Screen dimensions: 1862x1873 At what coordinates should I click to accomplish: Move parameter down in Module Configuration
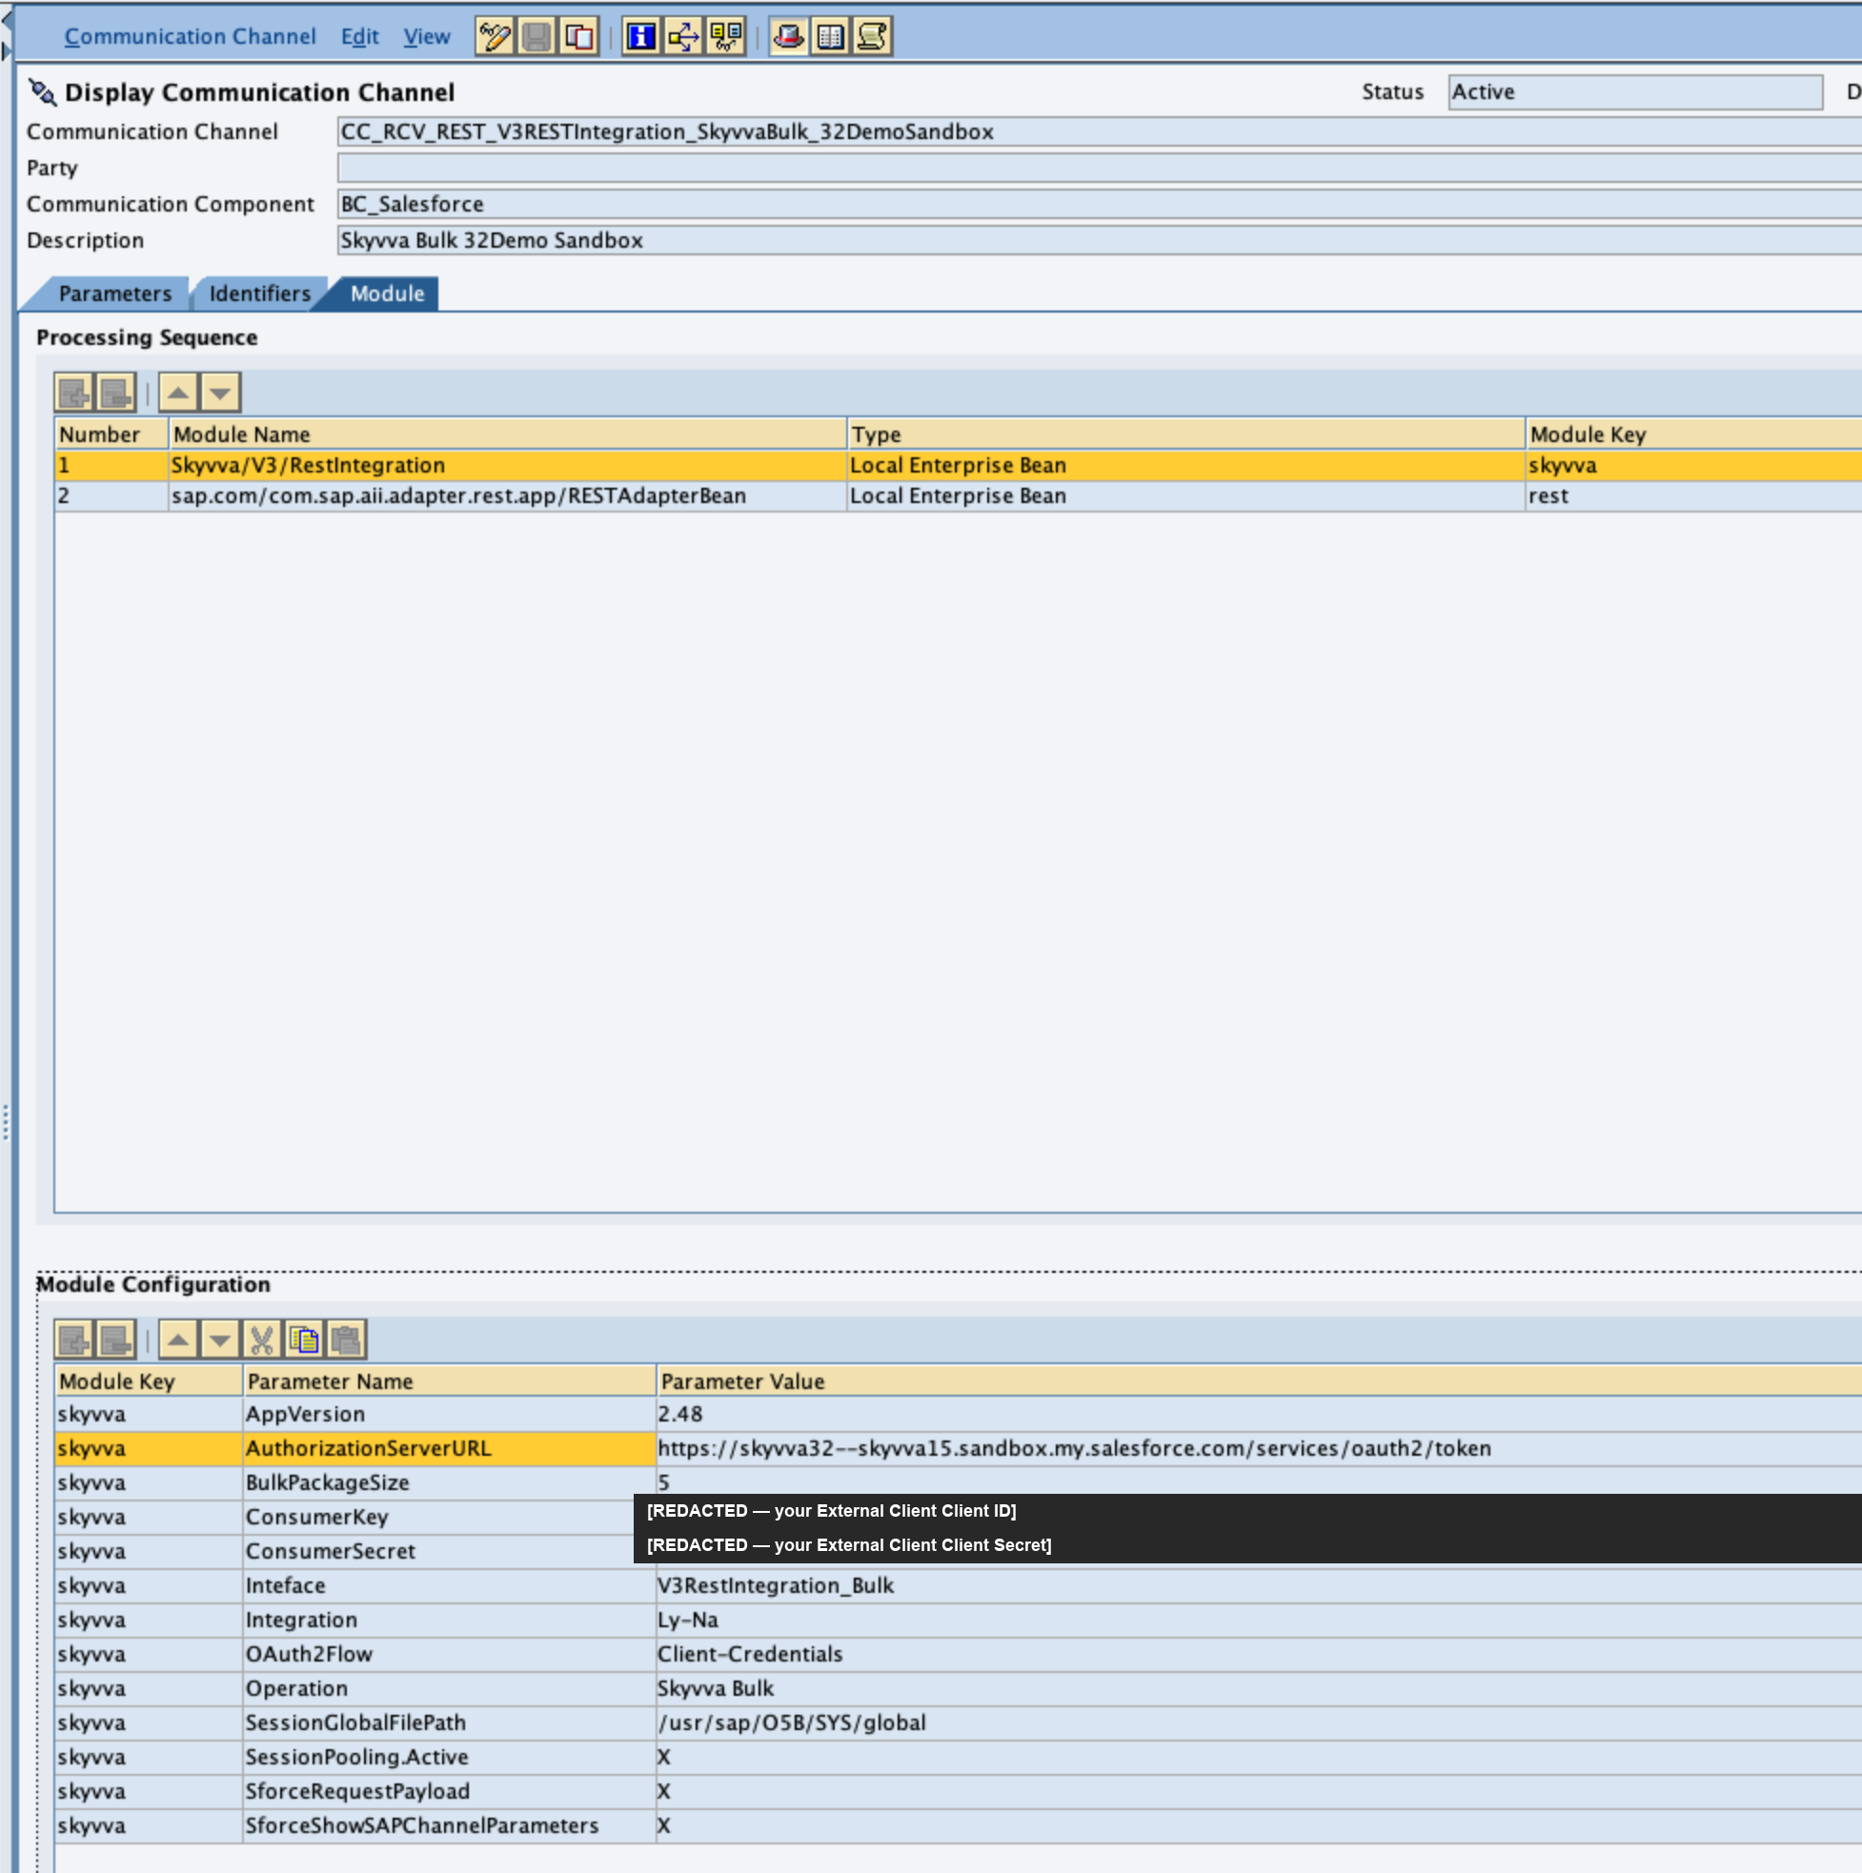point(220,1339)
